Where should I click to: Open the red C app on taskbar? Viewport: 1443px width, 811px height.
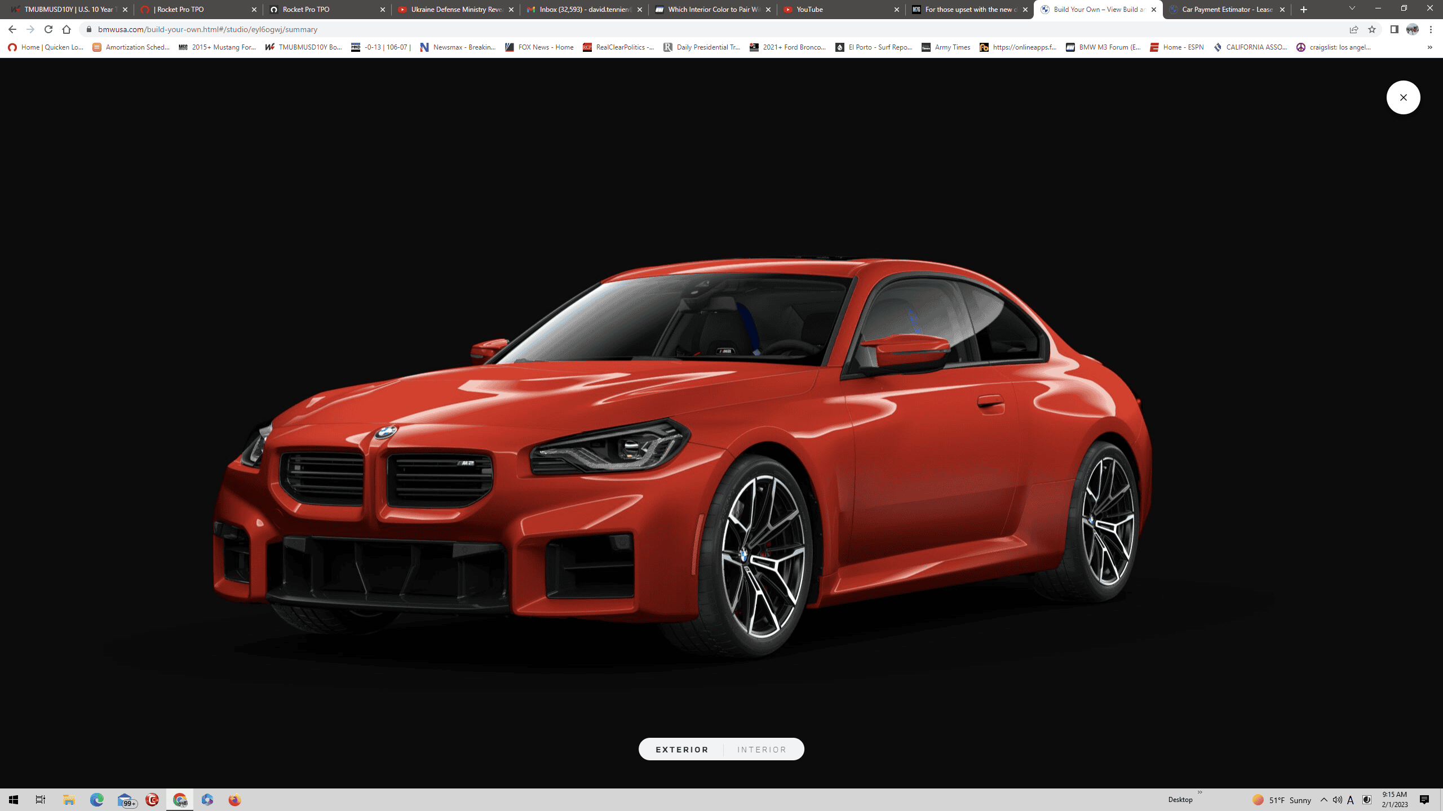[152, 800]
